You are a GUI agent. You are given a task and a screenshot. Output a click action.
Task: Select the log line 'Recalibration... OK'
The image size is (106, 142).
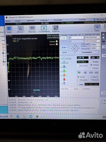click(25, 103)
